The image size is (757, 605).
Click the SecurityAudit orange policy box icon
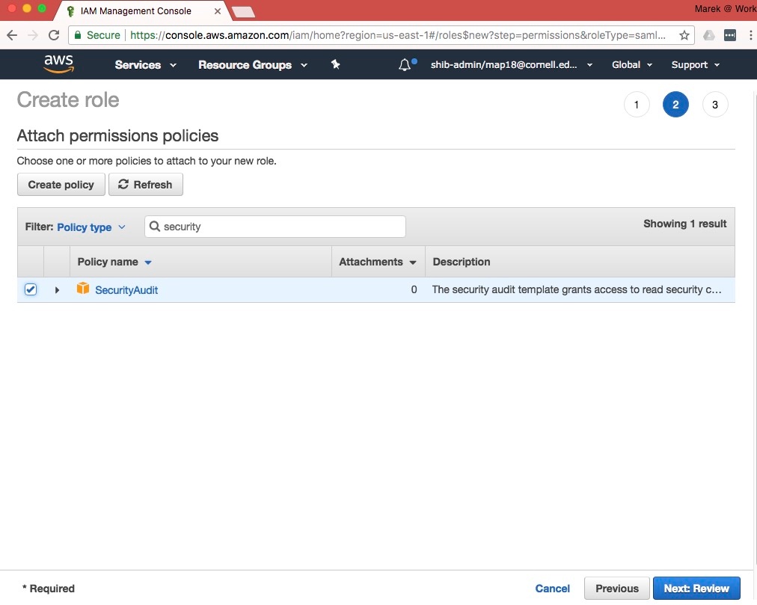click(x=83, y=289)
